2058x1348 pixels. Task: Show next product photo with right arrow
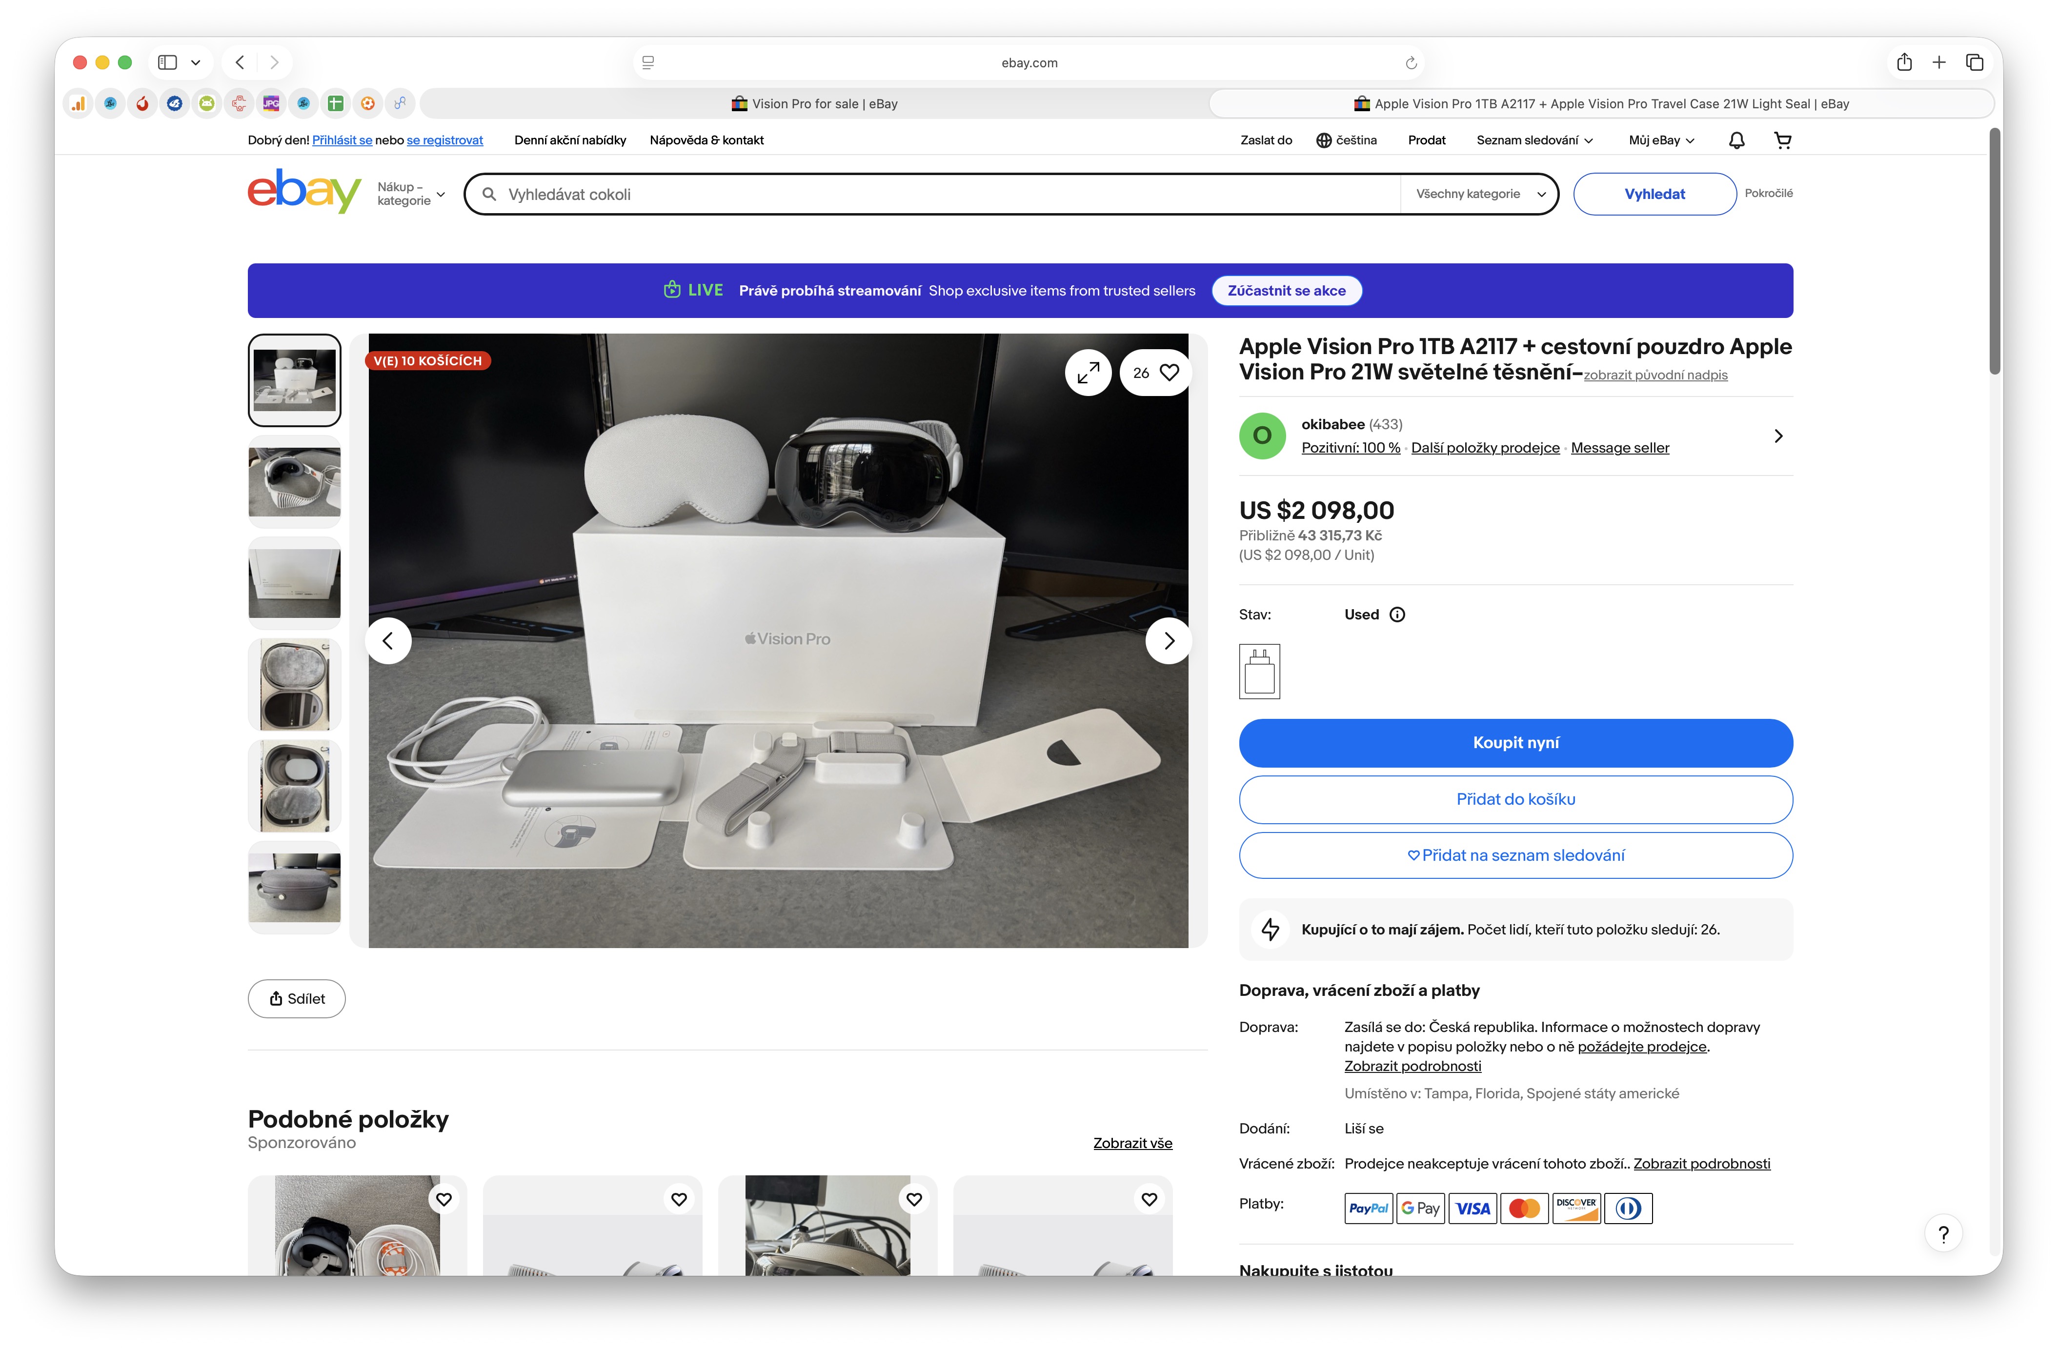[1168, 640]
